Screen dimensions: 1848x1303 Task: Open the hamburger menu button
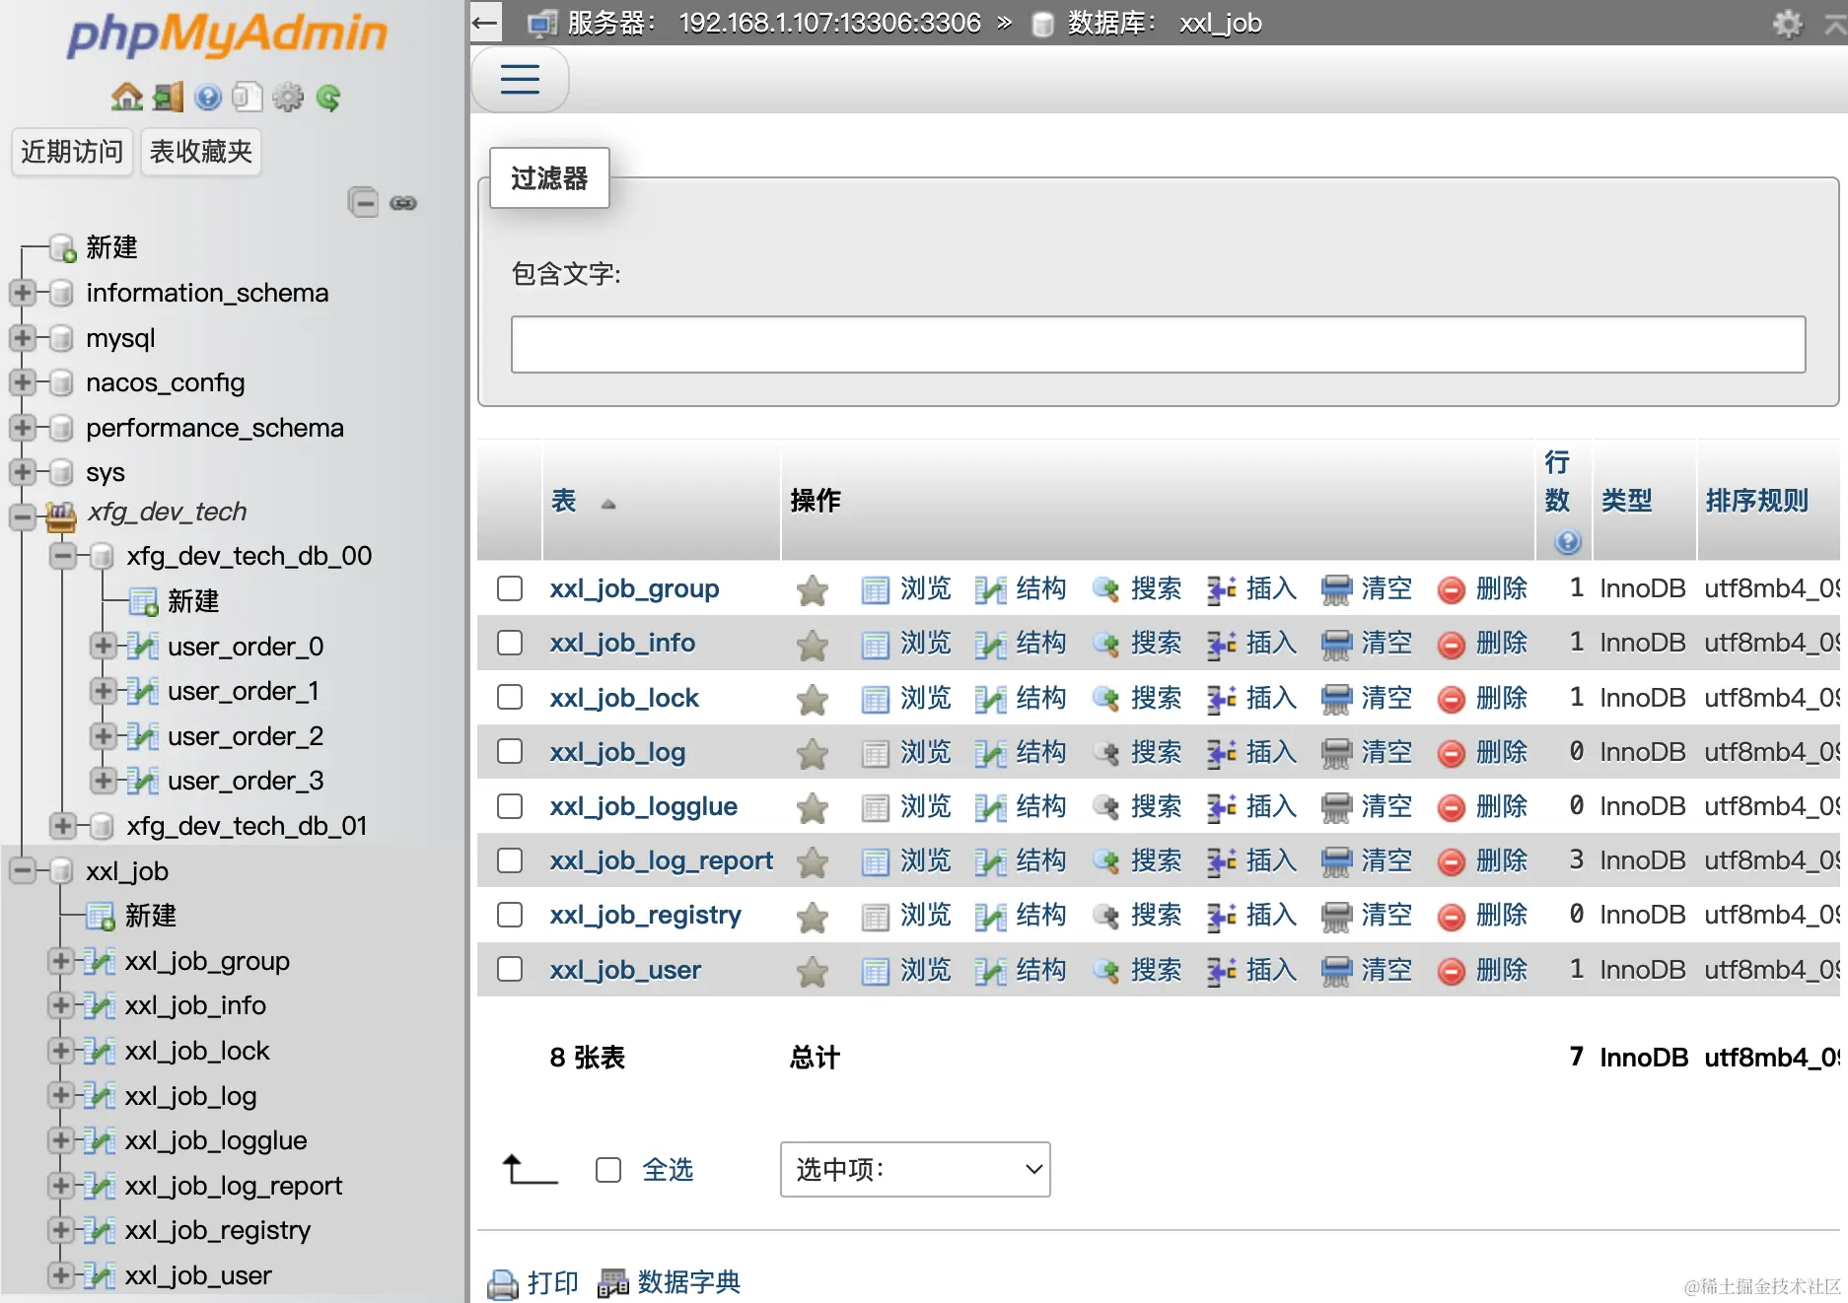point(520,79)
